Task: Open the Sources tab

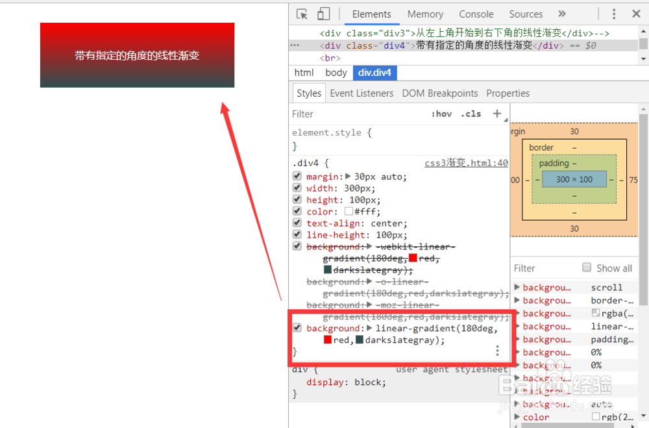Action: click(x=526, y=14)
